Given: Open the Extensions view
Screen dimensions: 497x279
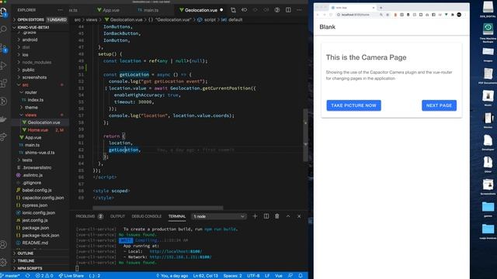Looking at the screenshot, I should click(3, 83).
